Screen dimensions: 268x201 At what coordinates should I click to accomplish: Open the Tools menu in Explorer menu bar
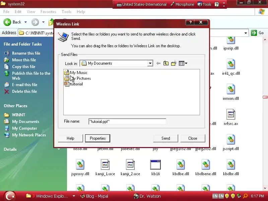(66, 12)
